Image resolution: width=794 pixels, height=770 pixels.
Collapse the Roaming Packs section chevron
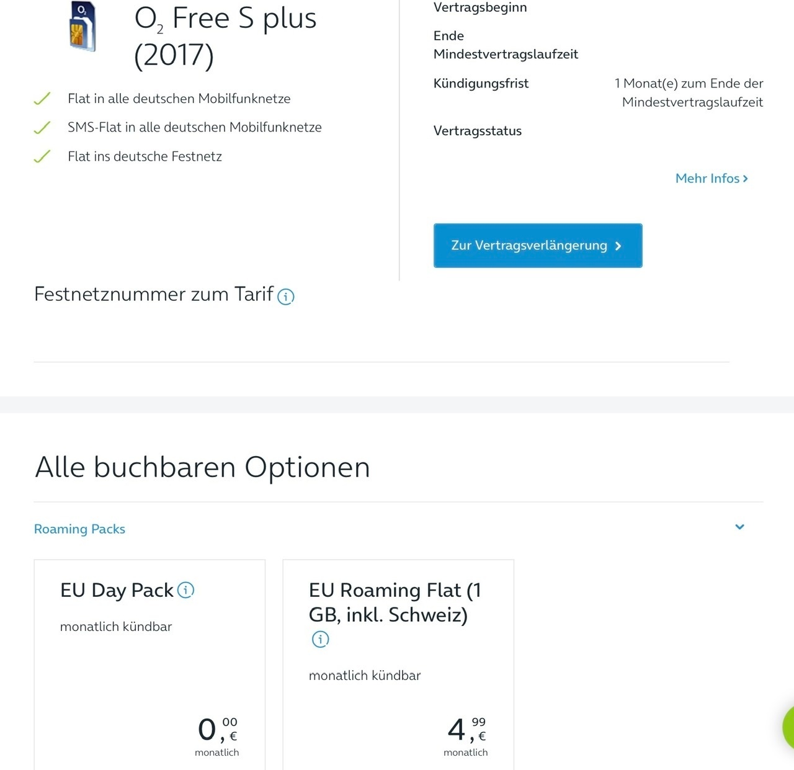739,527
